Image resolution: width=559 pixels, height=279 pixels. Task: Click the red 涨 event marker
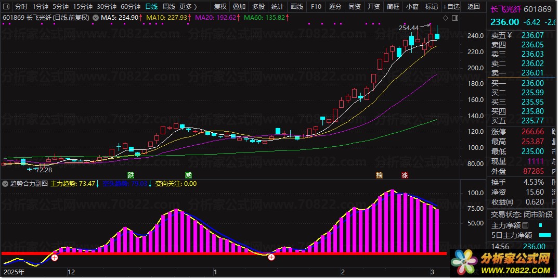[x=405, y=175]
